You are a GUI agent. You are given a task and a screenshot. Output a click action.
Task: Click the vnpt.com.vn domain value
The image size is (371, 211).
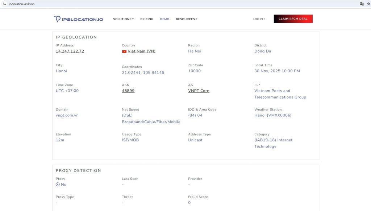(67, 115)
